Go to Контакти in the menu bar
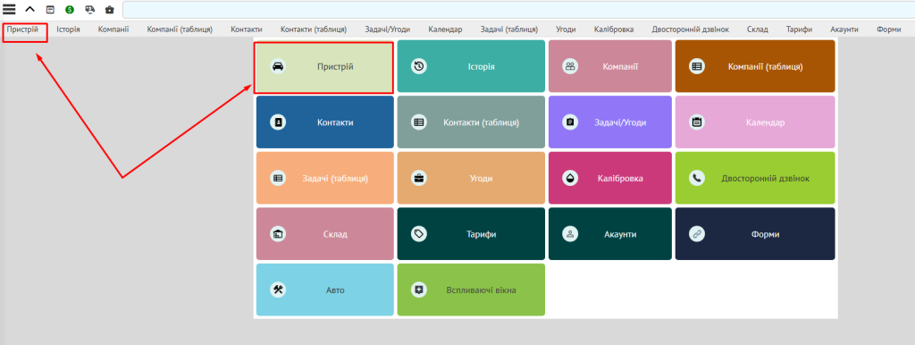Screen dimensions: 915x345 click(x=247, y=29)
